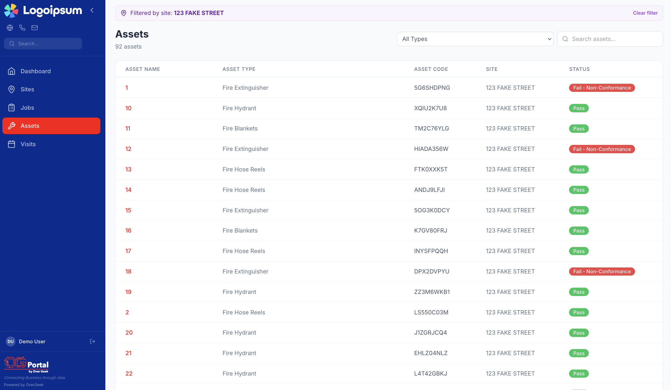Click the DU user avatar

[x=11, y=341]
